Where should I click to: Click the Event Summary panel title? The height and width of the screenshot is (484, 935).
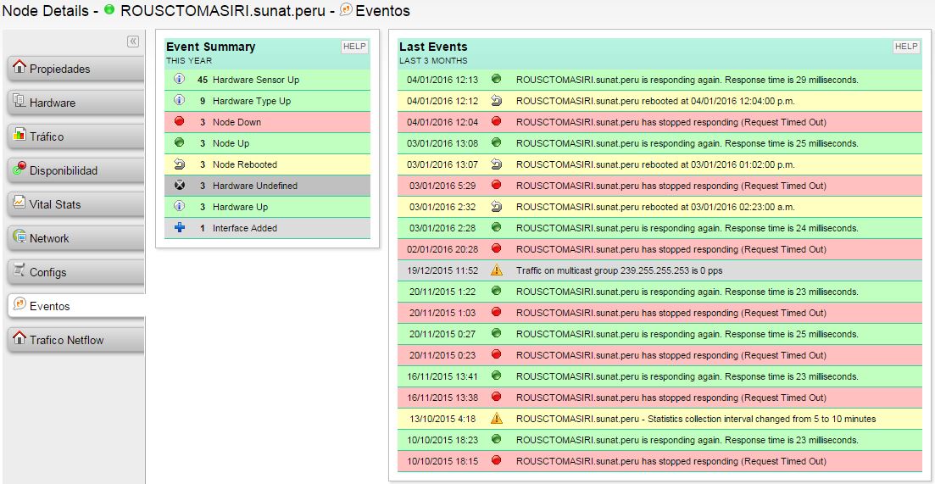click(210, 47)
